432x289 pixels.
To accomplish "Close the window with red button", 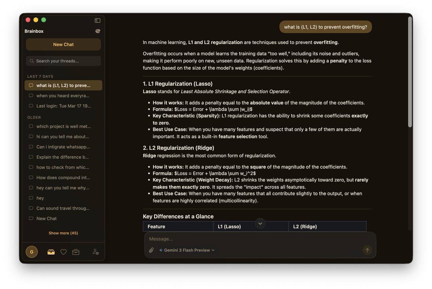I will click(28, 20).
